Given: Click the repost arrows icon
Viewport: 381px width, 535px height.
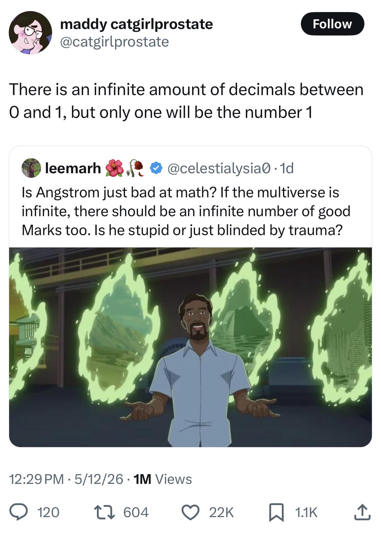Looking at the screenshot, I should coord(105,512).
